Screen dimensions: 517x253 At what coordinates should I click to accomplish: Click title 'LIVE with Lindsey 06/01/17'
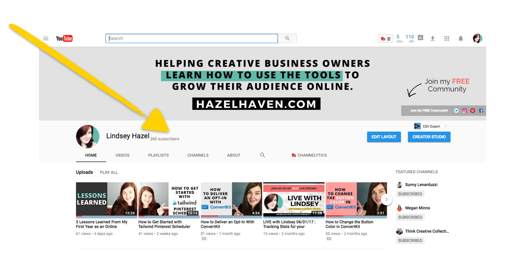[x=290, y=224]
